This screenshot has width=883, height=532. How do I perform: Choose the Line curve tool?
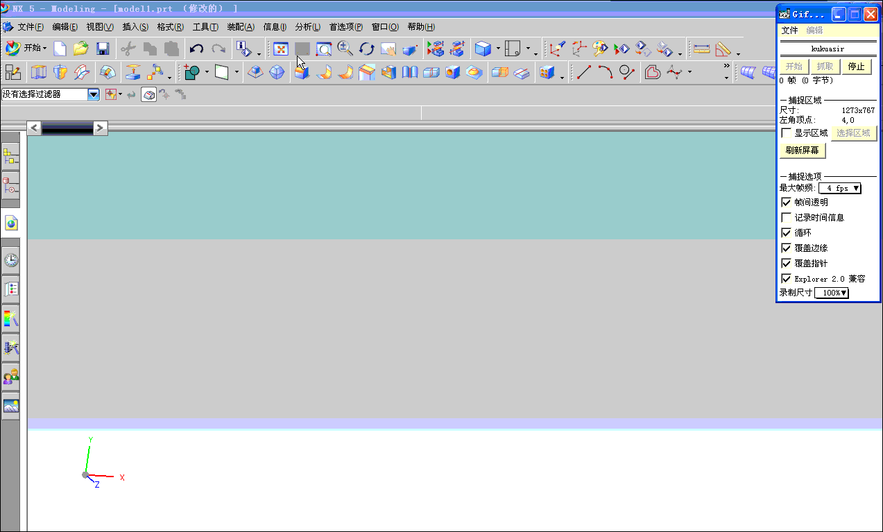[584, 71]
